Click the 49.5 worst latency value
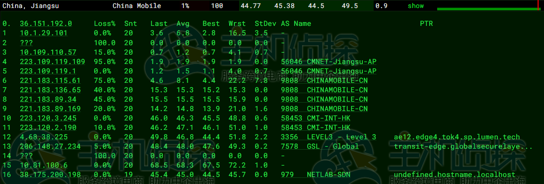The width and height of the screenshot is (544, 184). pos(349,6)
